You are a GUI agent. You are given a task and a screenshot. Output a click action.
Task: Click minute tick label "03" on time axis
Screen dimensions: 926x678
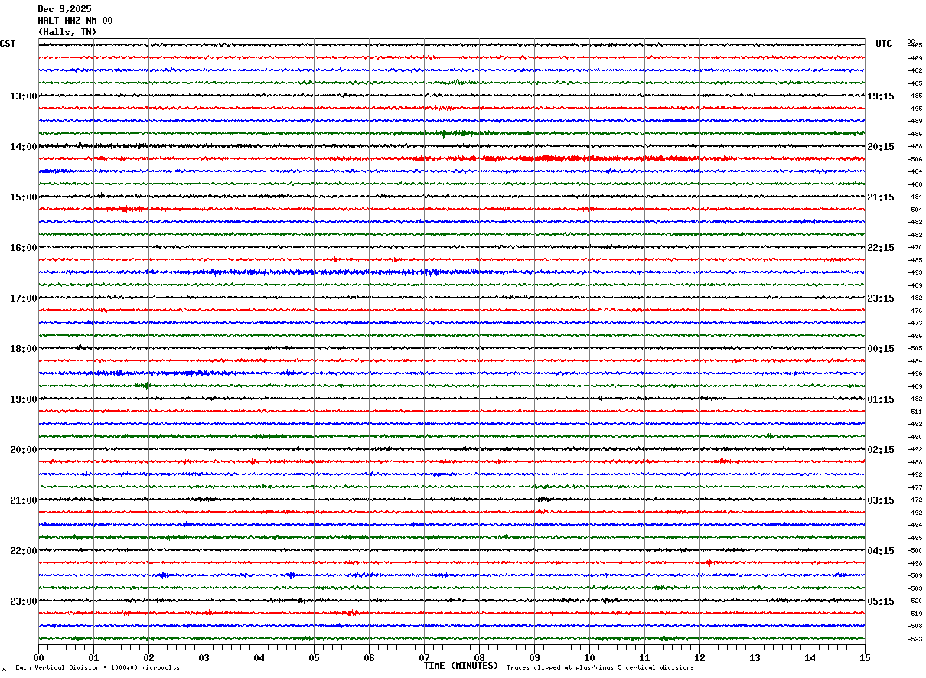204,657
